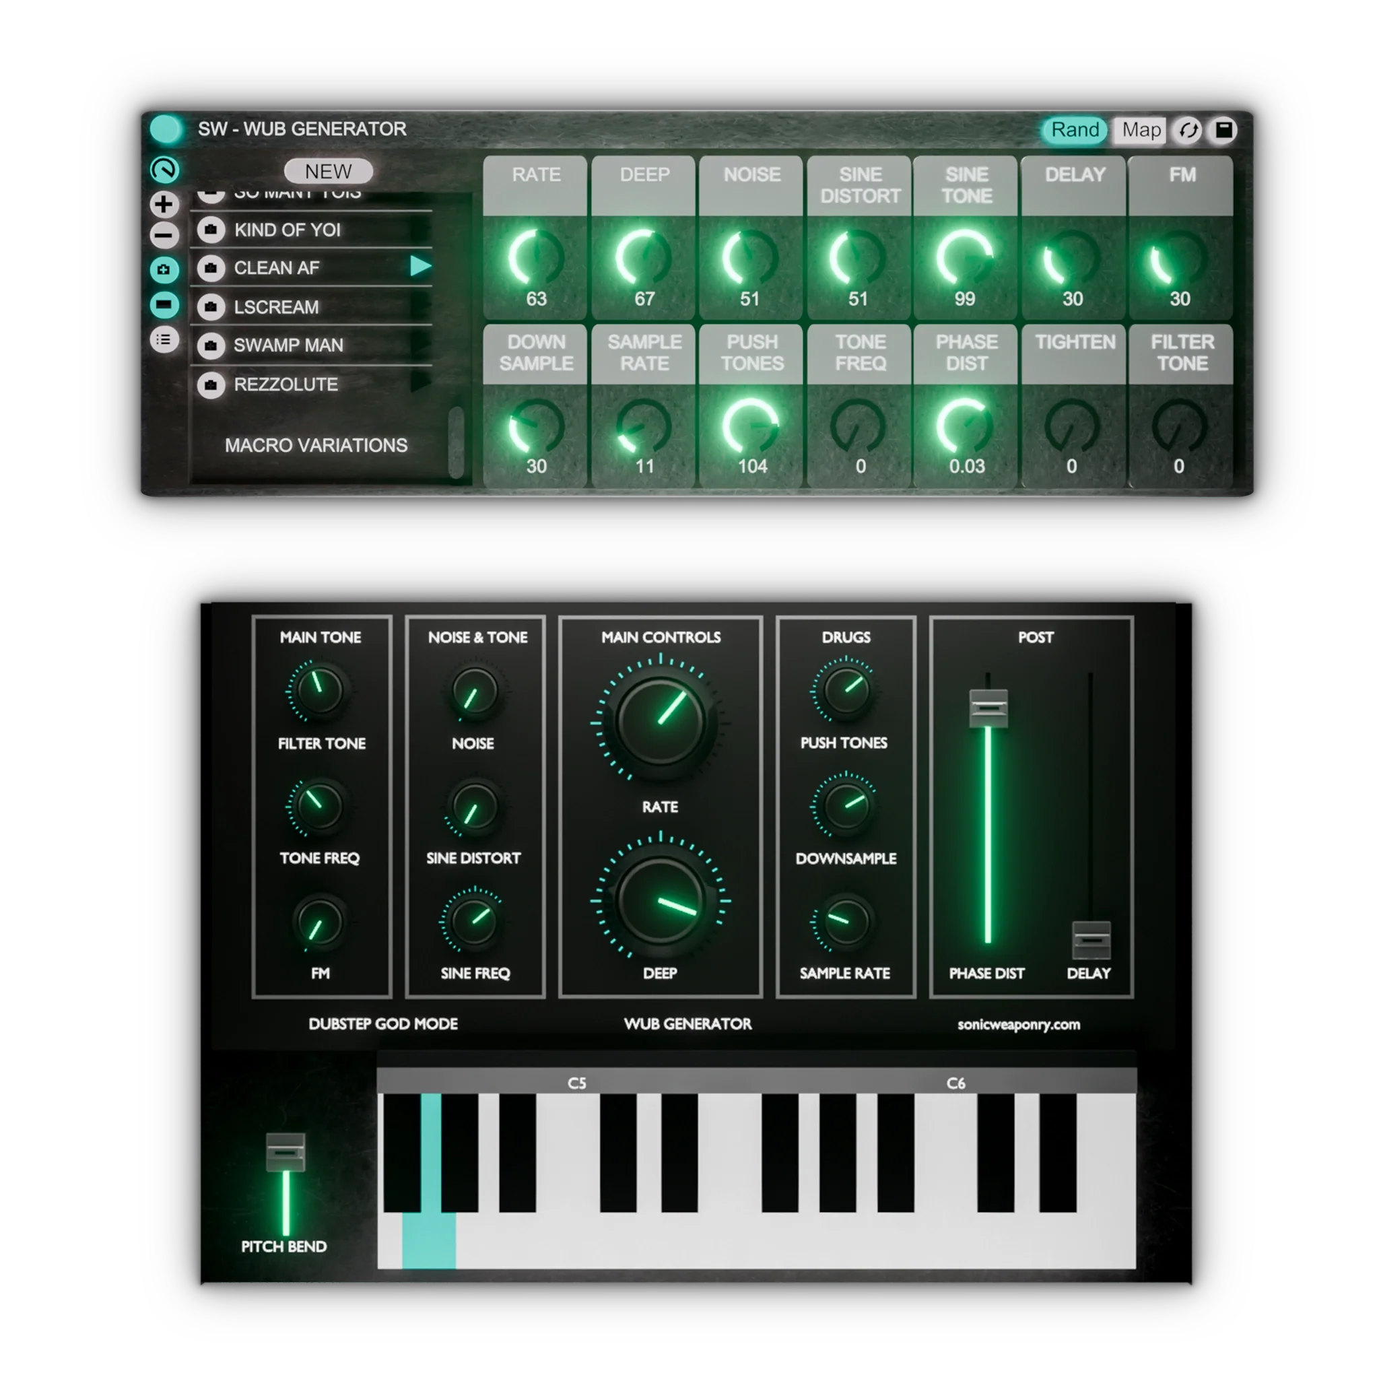The width and height of the screenshot is (1379, 1379).
Task: Click the DELAY fader handle in POST
Action: (1091, 940)
